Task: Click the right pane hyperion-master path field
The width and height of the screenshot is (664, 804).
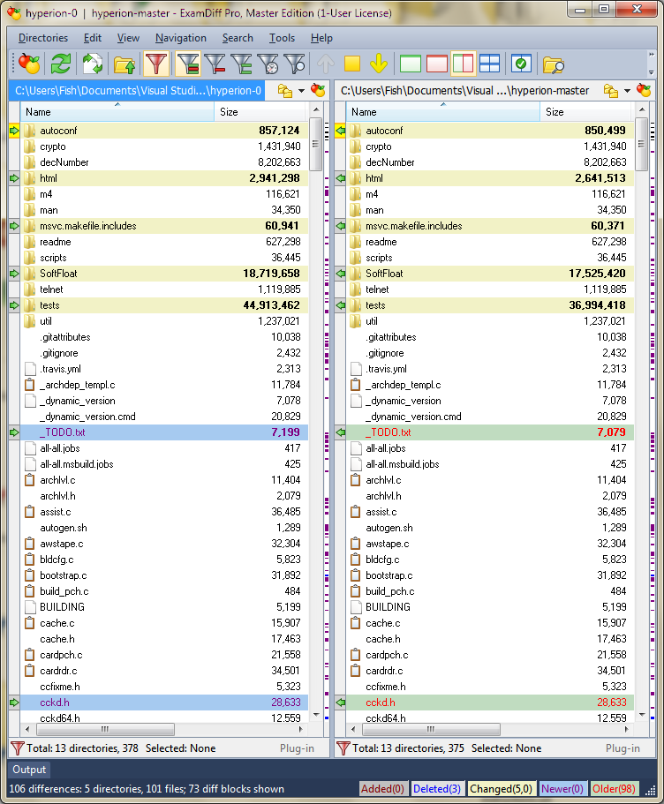Action: coord(464,91)
